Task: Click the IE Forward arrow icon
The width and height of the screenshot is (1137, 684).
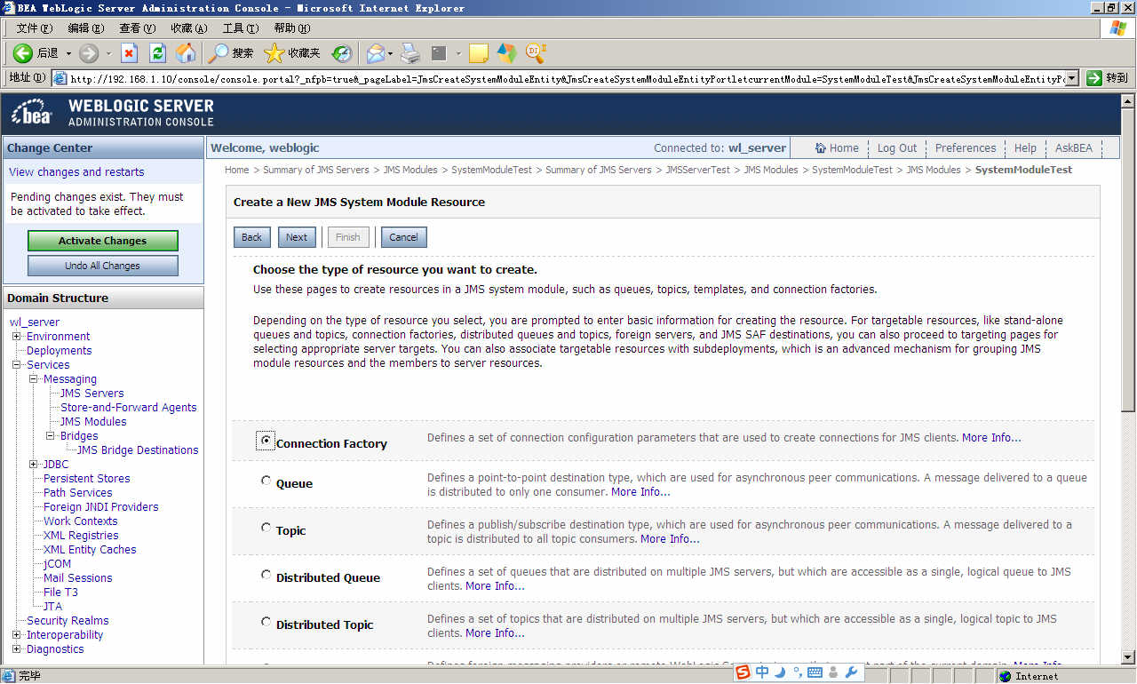Action: (89, 53)
